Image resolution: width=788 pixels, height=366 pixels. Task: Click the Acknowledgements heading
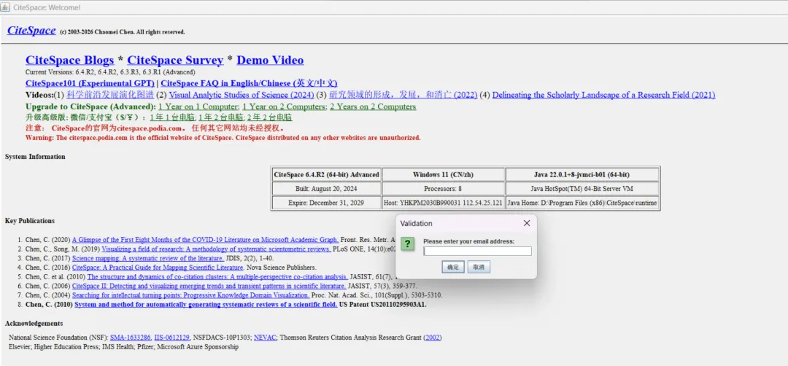(x=34, y=323)
